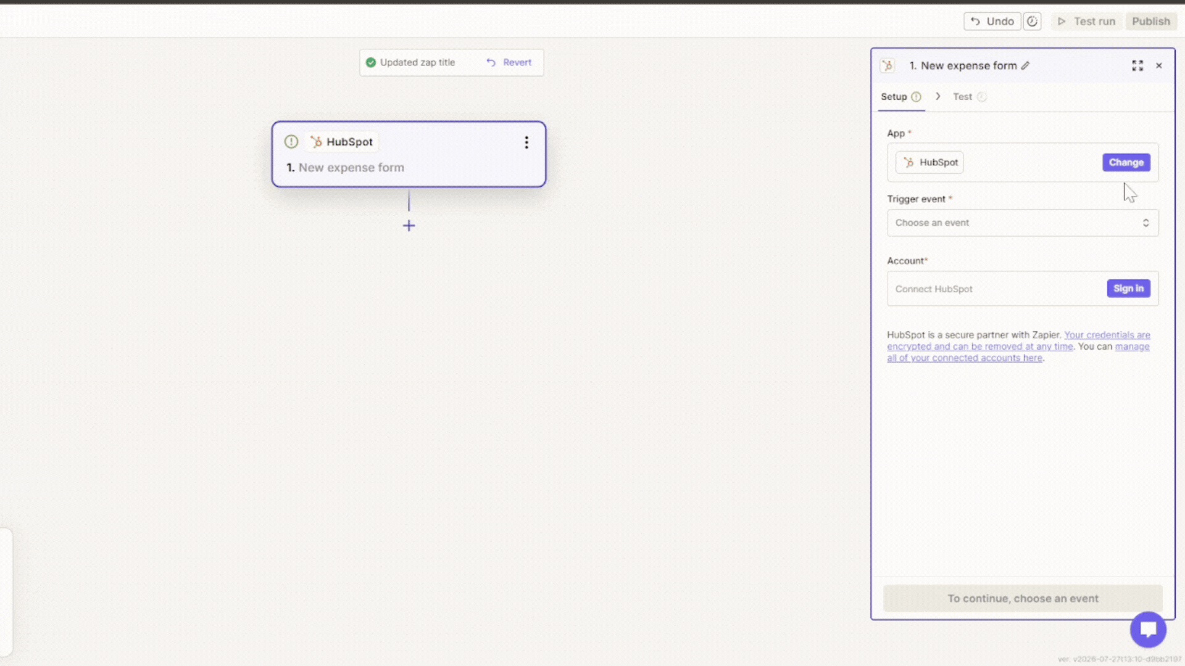Open the Trigger event dropdown
The height and width of the screenshot is (666, 1185).
(x=1022, y=223)
